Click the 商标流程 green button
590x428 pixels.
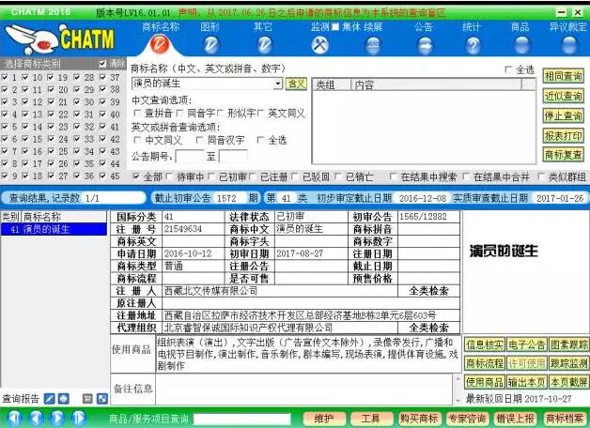pyautogui.click(x=484, y=363)
